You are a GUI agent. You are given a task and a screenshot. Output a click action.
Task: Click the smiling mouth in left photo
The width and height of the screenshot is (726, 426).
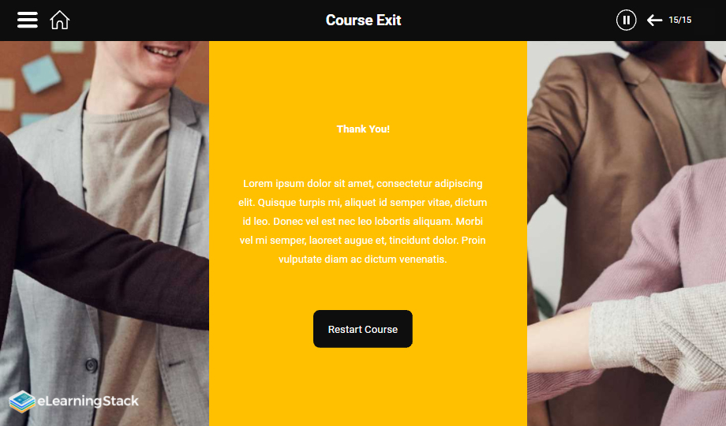pyautogui.click(x=162, y=52)
